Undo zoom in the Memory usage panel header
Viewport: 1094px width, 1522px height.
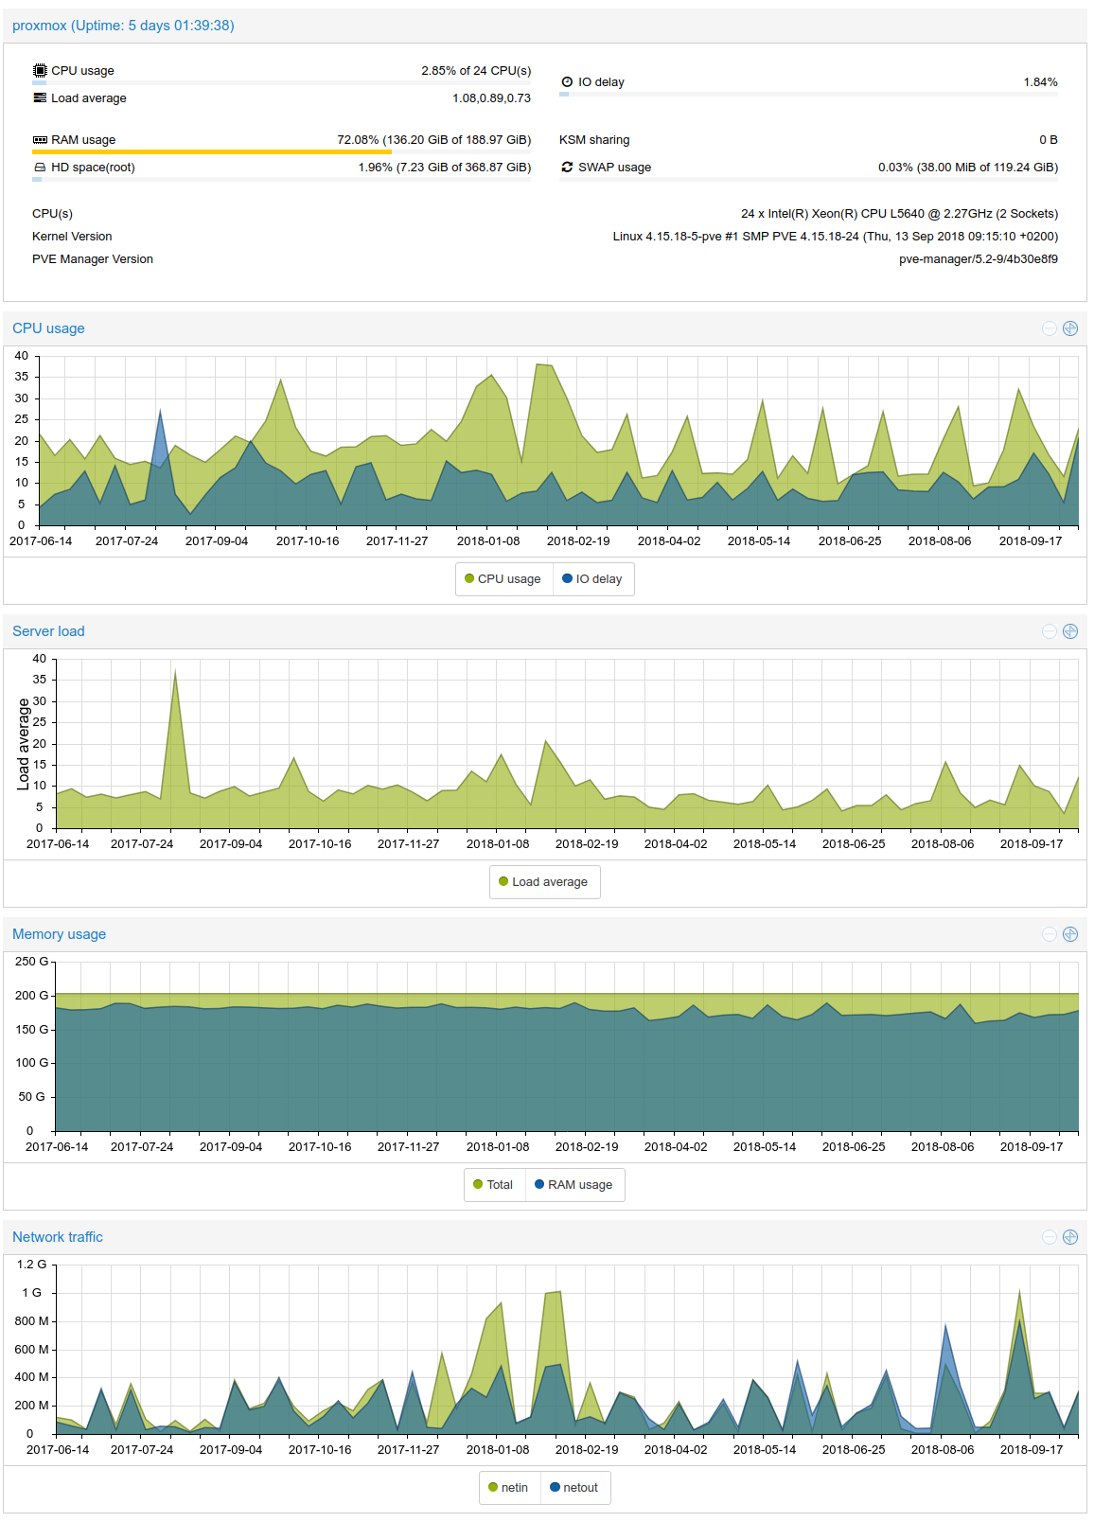pos(1049,934)
